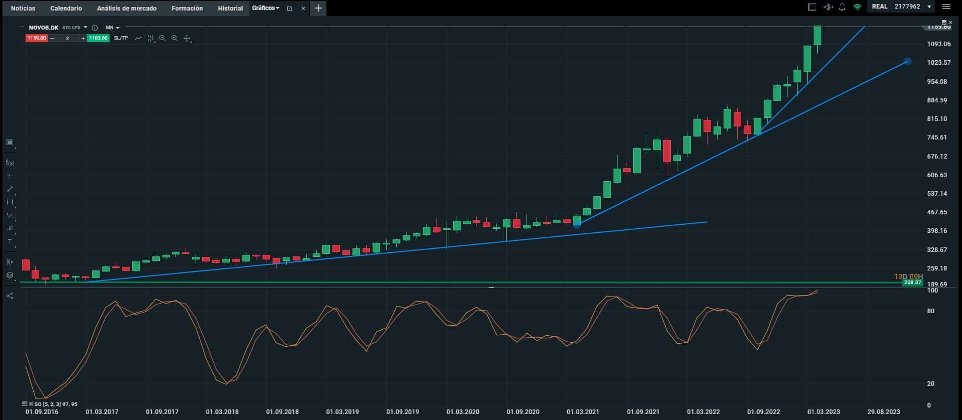Toggle SL/TP on the order panel

pyautogui.click(x=121, y=38)
